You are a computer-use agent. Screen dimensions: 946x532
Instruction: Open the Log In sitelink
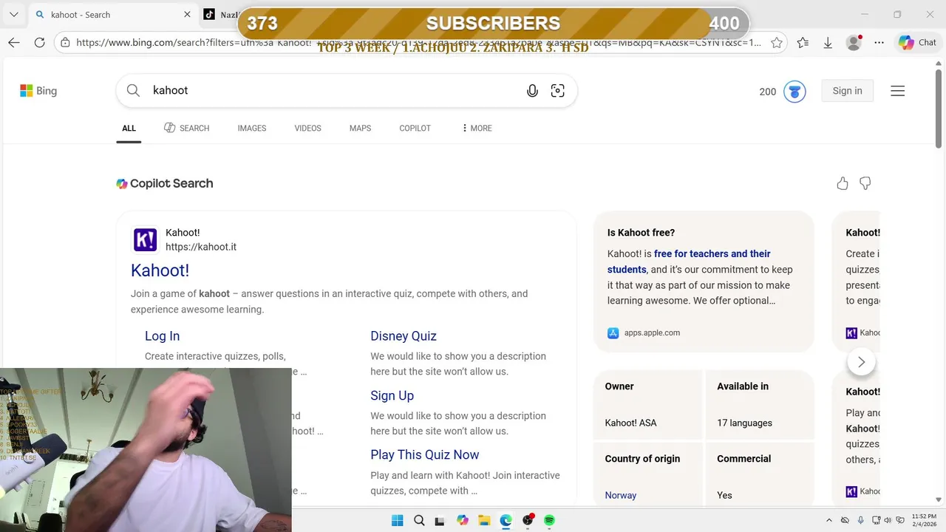click(x=162, y=336)
